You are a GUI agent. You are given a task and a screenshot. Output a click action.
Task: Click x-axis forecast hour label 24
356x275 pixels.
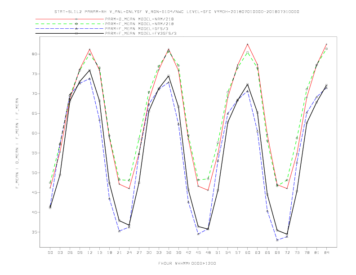129,253
